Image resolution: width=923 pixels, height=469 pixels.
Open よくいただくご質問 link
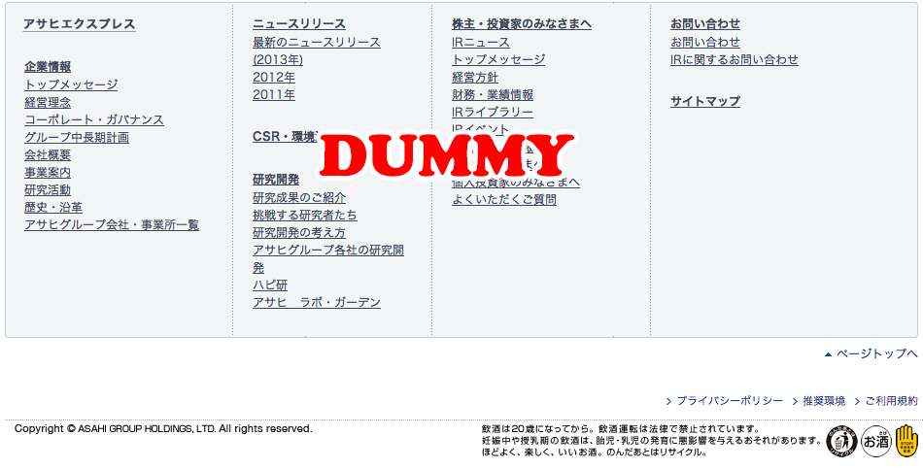[504, 200]
